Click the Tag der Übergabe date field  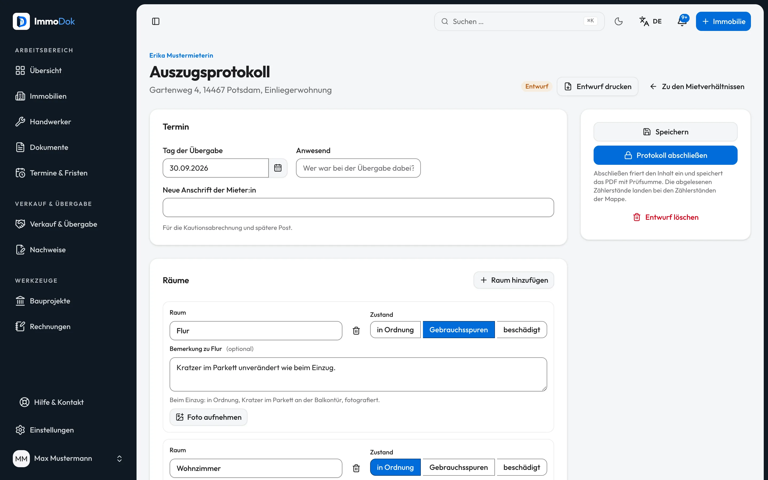click(x=216, y=168)
